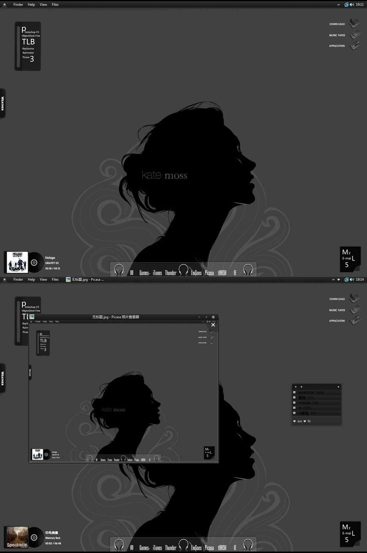The image size is (367, 553).
Task: Open APPLICATION icon on the 19:14 desktop
Action: [355, 320]
